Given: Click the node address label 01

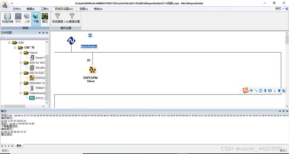Looking at the screenshot, I should (x=89, y=60).
